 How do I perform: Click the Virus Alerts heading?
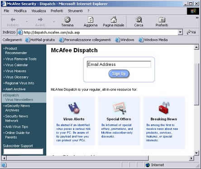[x=74, y=119]
